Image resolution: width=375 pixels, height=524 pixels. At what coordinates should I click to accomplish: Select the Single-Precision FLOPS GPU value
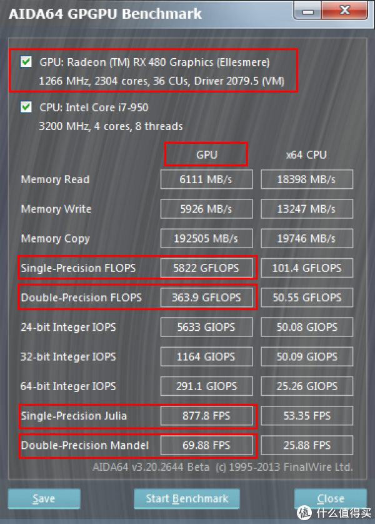coord(206,268)
